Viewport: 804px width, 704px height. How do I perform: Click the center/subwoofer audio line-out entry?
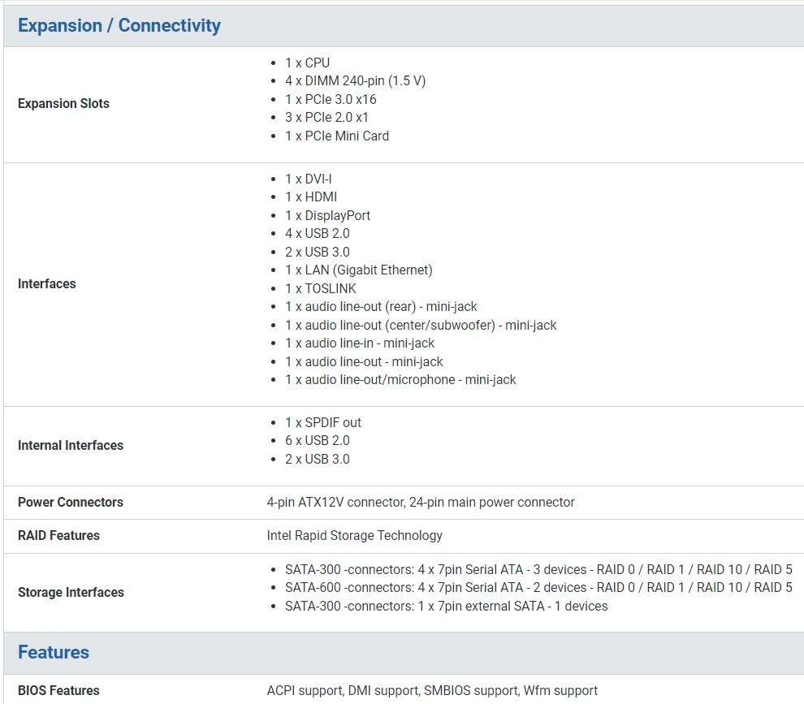(421, 326)
